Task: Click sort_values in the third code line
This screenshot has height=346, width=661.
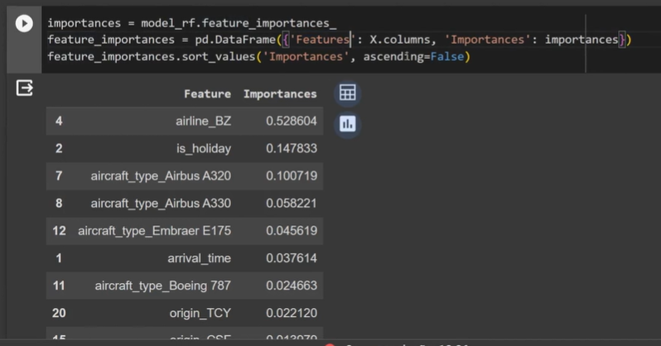Action: coord(219,56)
